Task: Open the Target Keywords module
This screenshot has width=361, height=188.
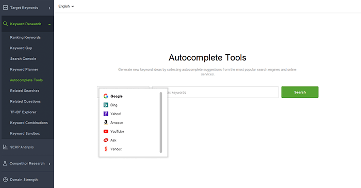Action: 24,8
